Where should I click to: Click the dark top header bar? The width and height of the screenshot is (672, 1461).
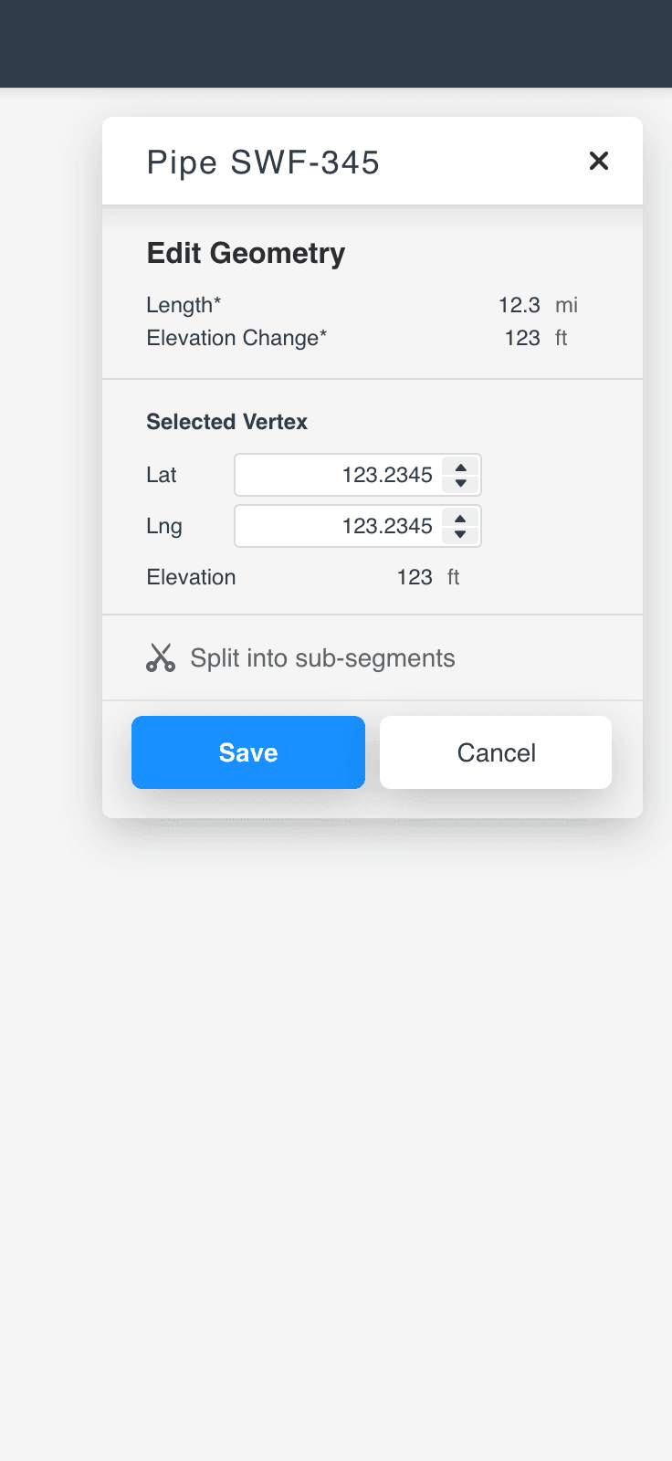click(336, 44)
